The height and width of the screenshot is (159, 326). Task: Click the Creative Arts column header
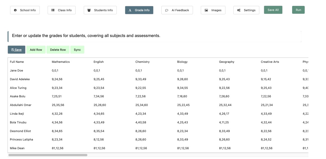click(270, 62)
